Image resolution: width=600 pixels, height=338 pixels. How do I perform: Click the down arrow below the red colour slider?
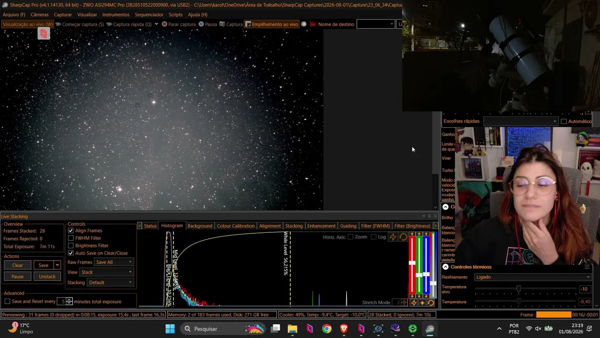(x=412, y=296)
